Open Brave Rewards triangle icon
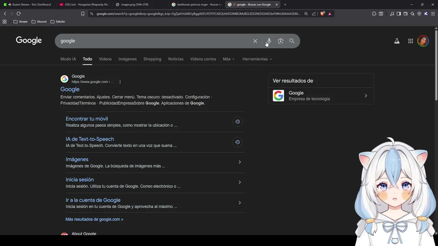This screenshot has height=246, width=438. [x=330, y=14]
